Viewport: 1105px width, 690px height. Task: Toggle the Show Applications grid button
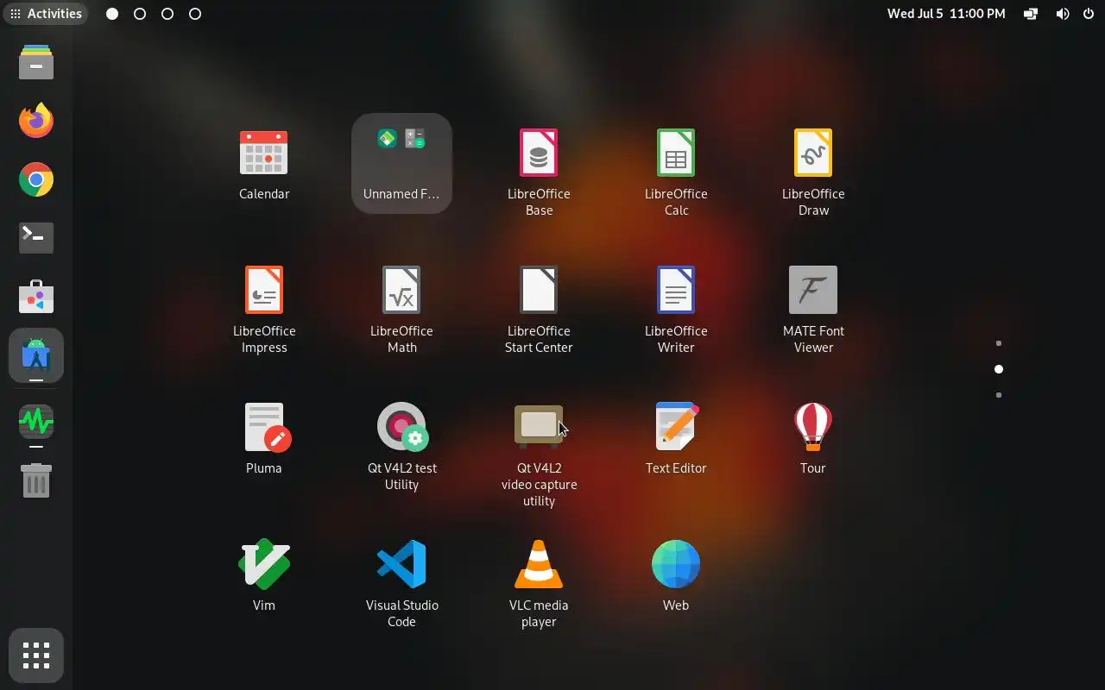tap(36, 655)
